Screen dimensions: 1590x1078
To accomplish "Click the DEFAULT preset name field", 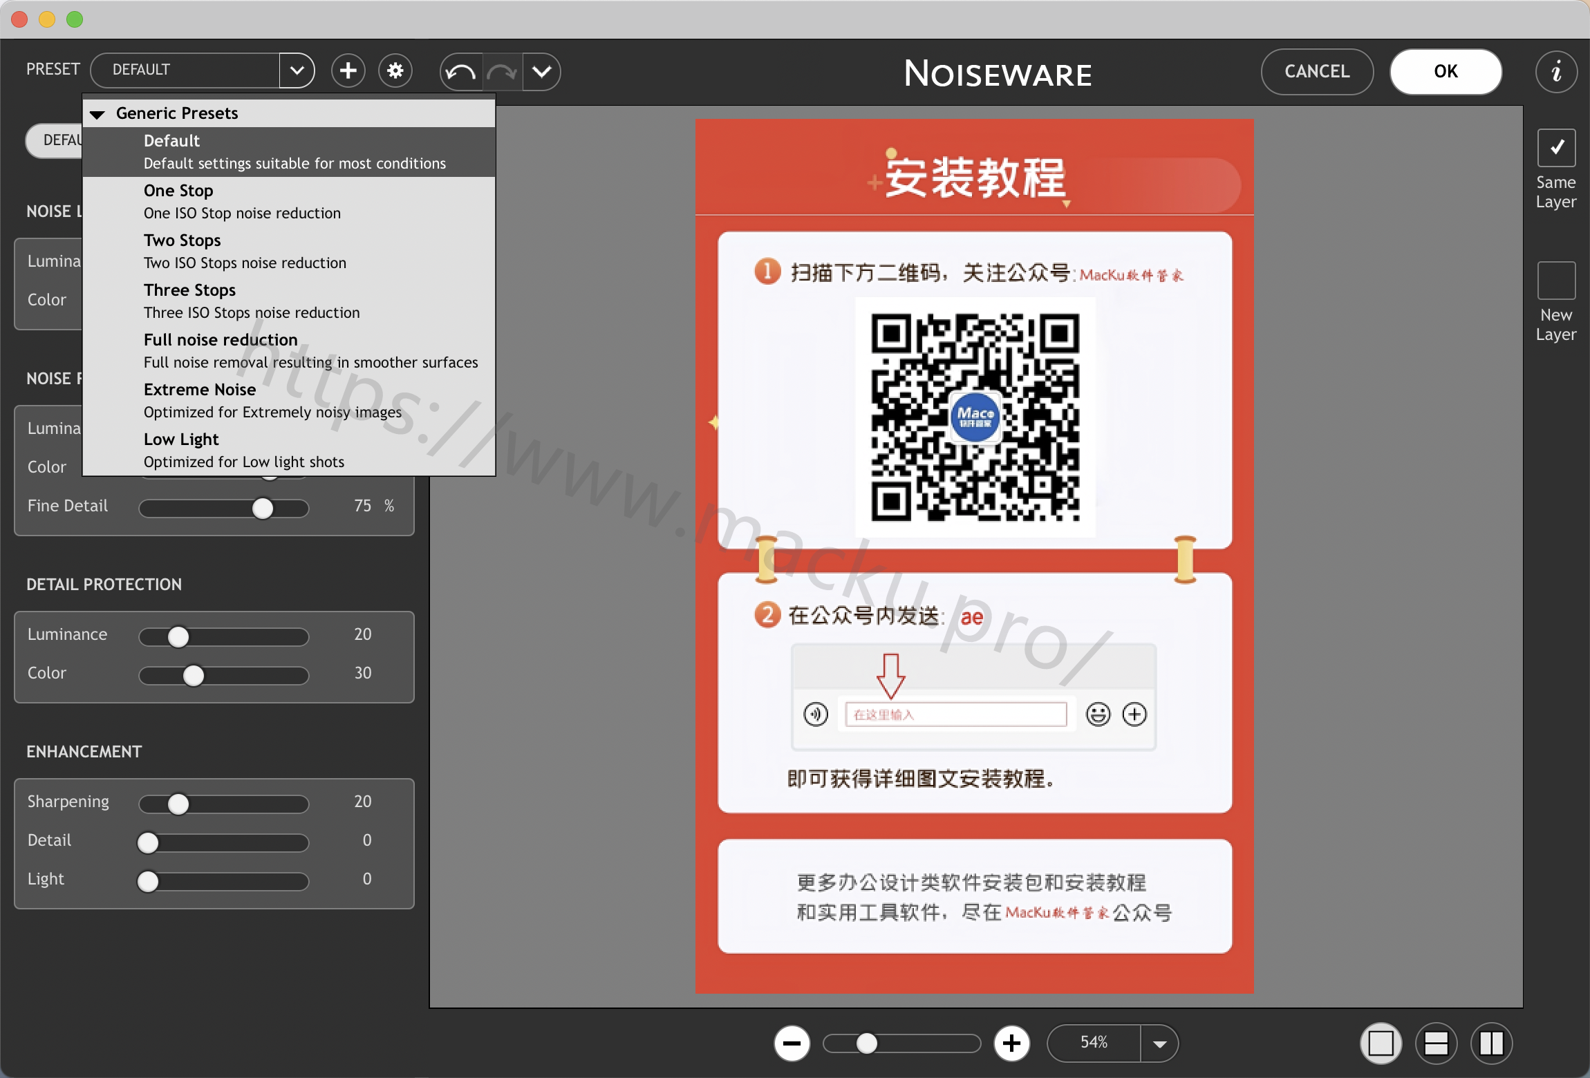I will tap(185, 70).
